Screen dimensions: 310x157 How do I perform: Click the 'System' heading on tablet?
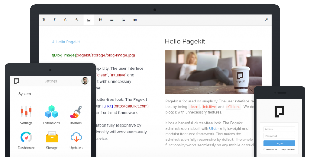click(25, 94)
